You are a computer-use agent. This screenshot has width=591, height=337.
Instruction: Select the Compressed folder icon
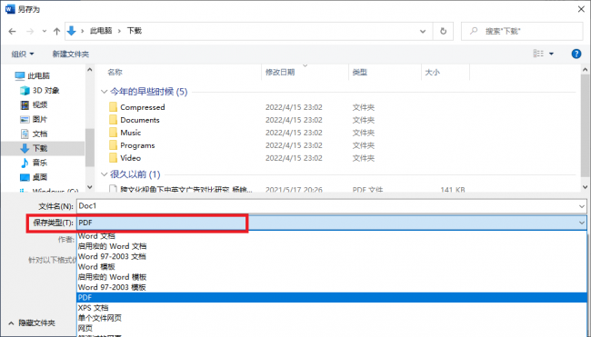[113, 107]
